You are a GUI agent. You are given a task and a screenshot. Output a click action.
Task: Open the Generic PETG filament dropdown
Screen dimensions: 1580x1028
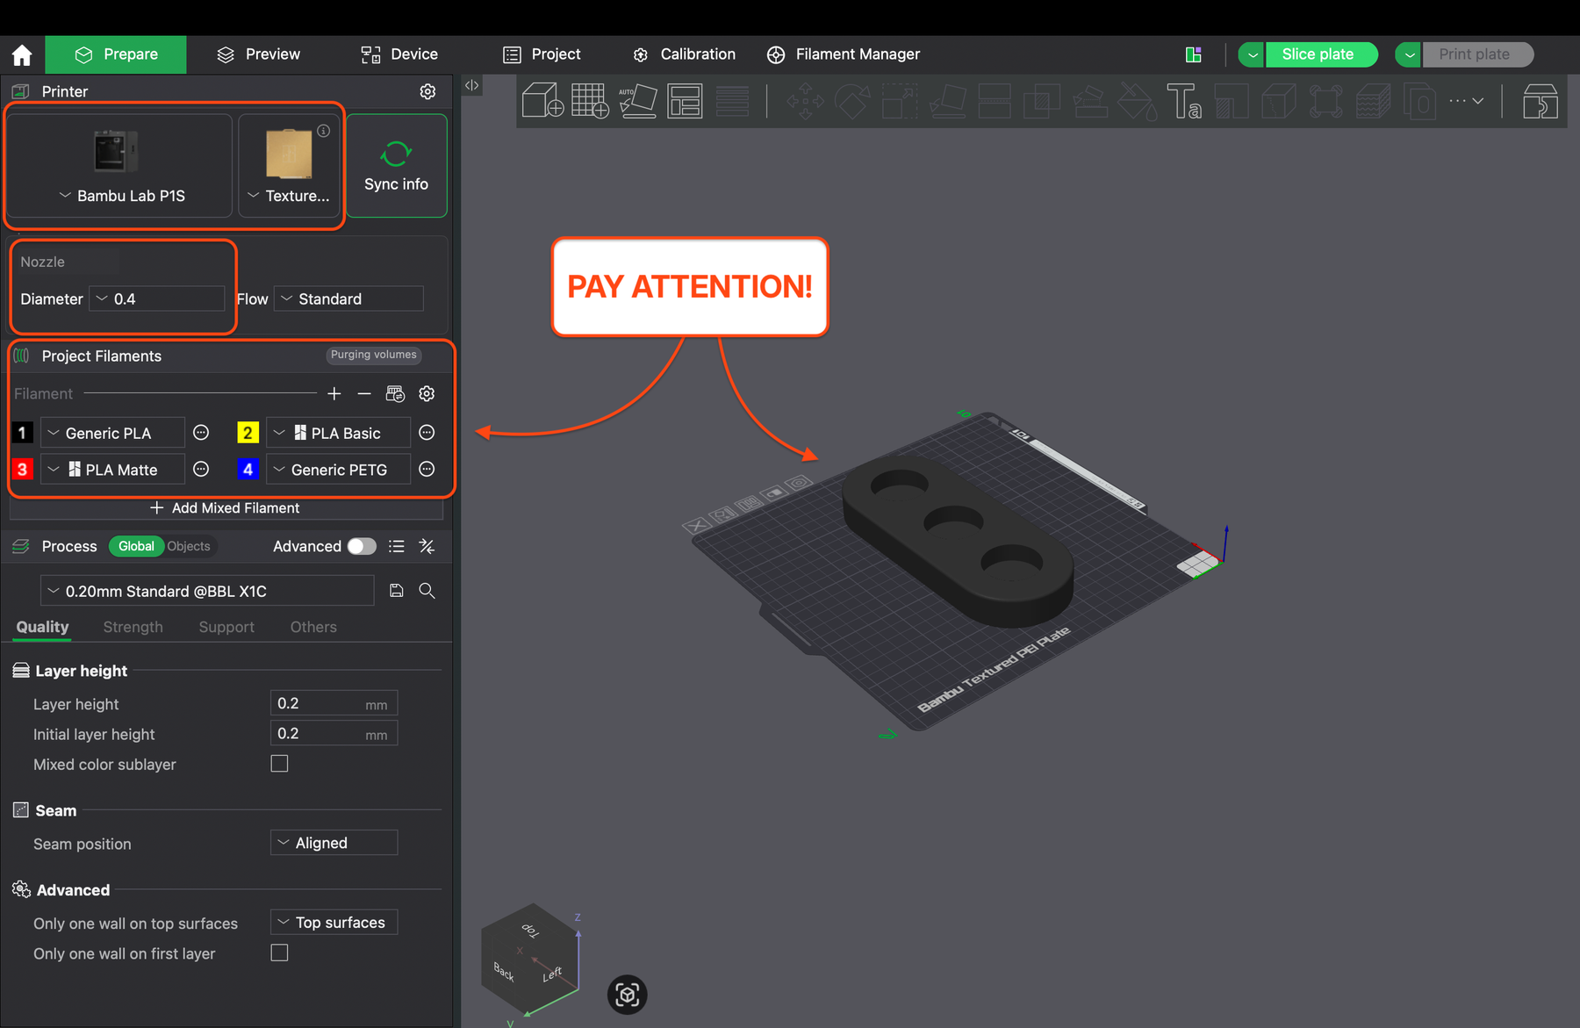338,470
